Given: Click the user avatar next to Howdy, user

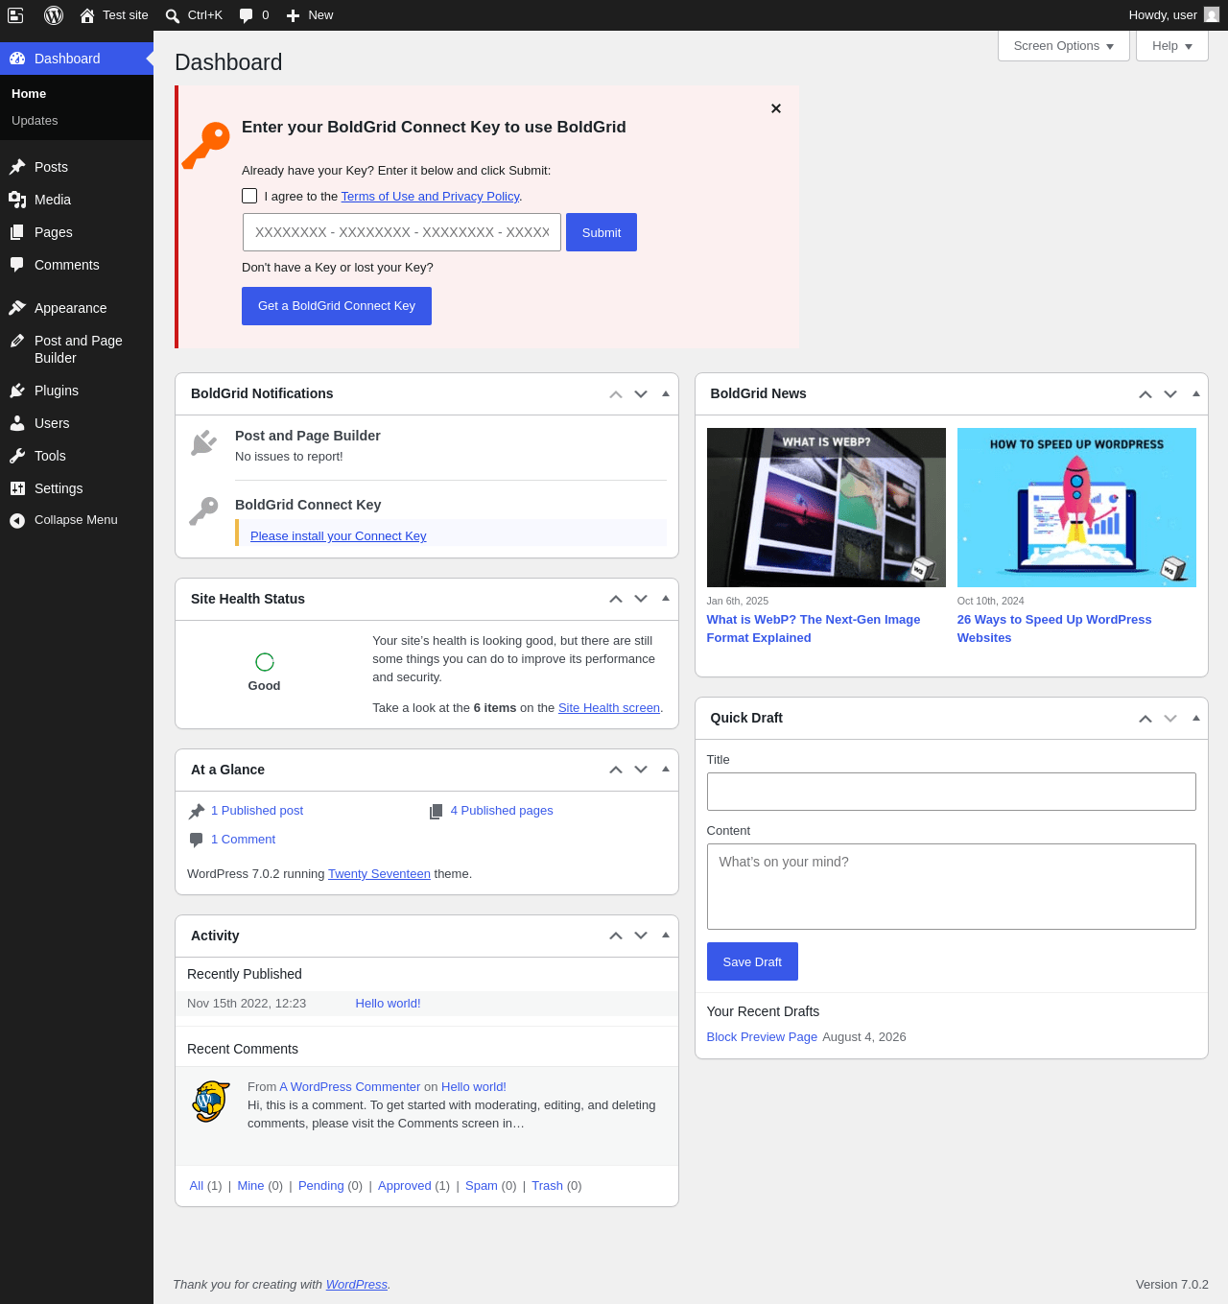Looking at the screenshot, I should (1212, 14).
